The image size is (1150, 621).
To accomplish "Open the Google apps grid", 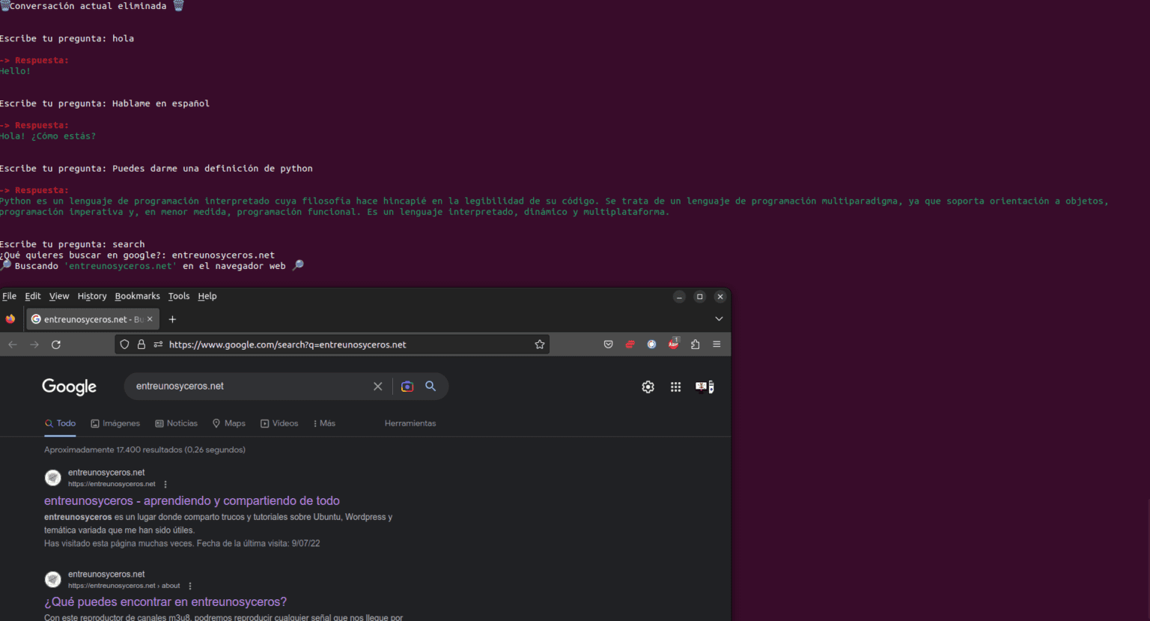I will [676, 387].
